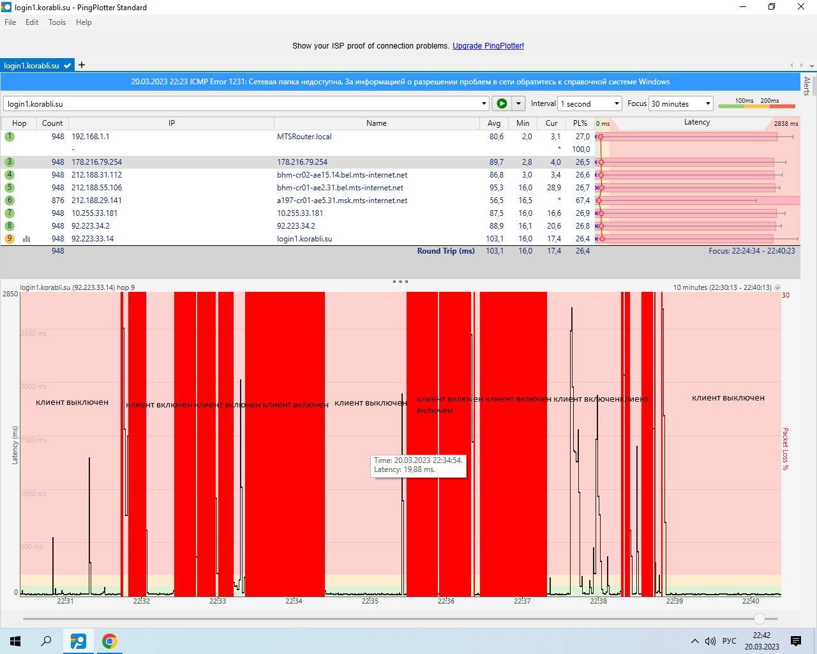
Task: Select the IP 10.255.33.181 cell
Action: pyautogui.click(x=94, y=213)
